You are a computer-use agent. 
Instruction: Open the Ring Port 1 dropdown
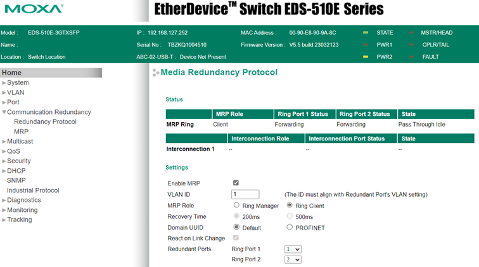click(x=293, y=249)
